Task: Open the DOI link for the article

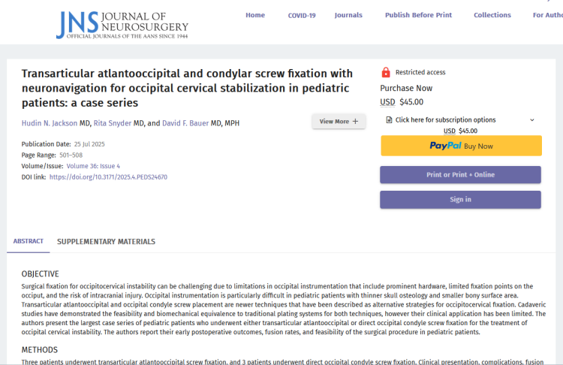Action: pyautogui.click(x=108, y=177)
